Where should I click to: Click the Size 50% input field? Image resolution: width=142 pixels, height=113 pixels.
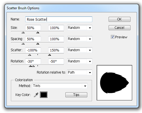pos(33,28)
